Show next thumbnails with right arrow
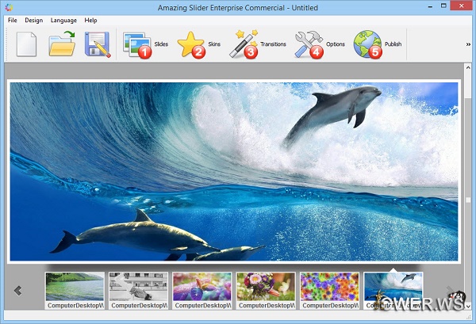Image resolution: width=476 pixels, height=324 pixels. click(450, 291)
